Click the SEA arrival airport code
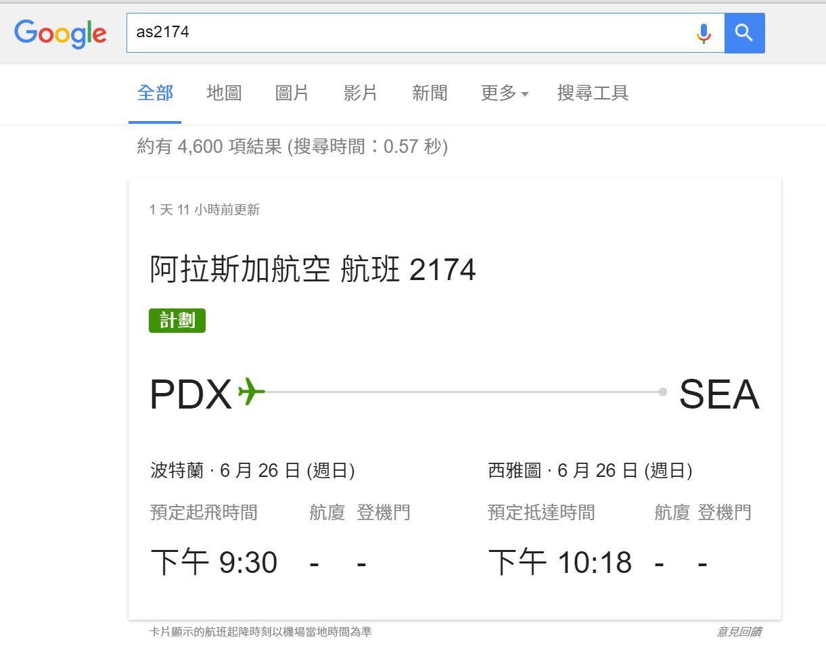The image size is (826, 646). click(x=719, y=394)
